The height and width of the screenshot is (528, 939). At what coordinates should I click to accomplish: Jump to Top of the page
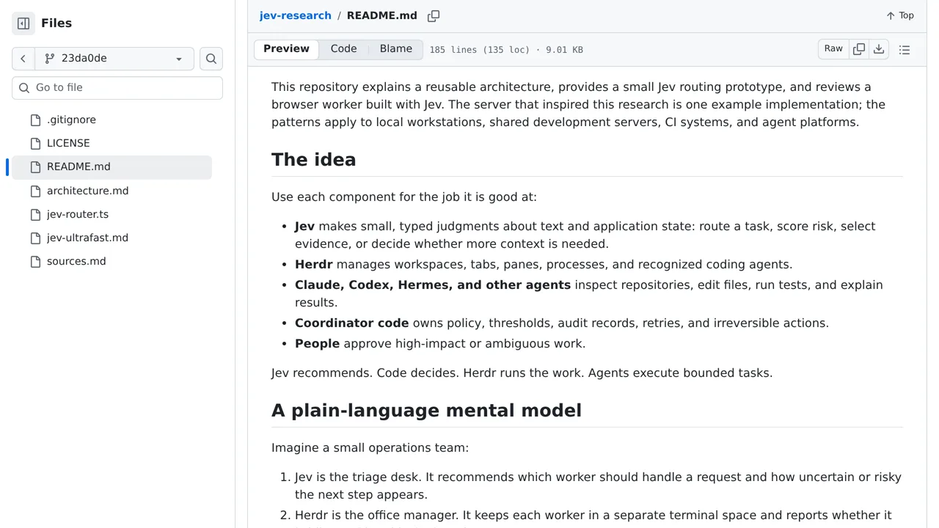coord(900,15)
